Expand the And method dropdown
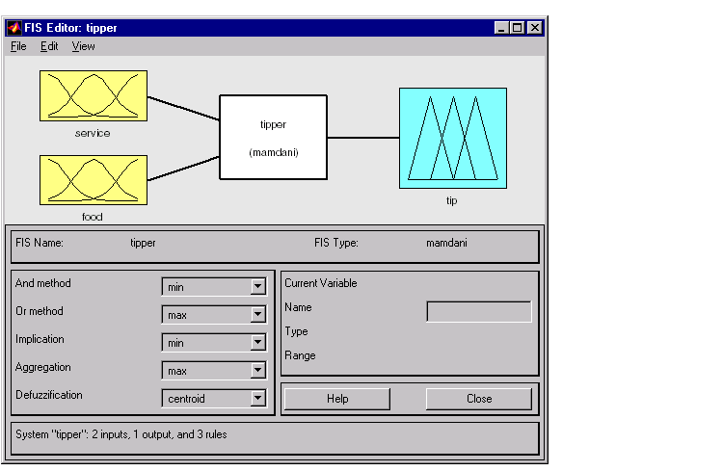The width and height of the screenshot is (723, 471). [x=257, y=287]
